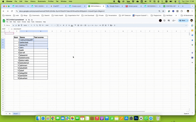Collapse the toolbar with the up chevron

186,25
